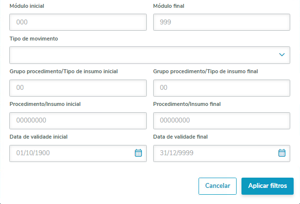
Task: Open calendar picker for Data de validade inicial
Action: point(138,153)
